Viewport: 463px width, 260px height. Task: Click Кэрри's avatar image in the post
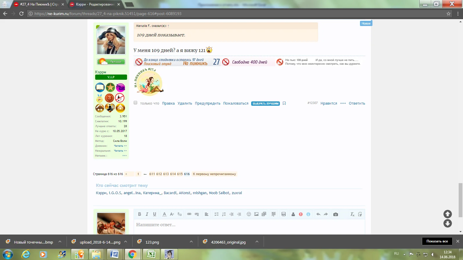point(111,40)
